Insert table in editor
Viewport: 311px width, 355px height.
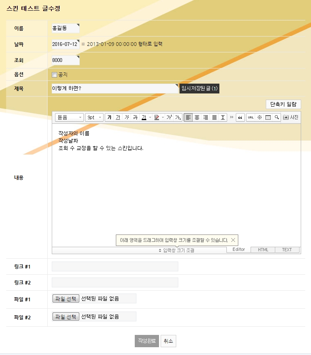pos(268,117)
